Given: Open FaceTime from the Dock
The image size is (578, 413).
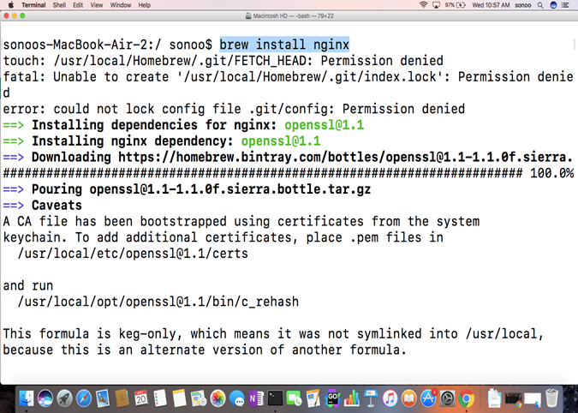Looking at the screenshot, I should tap(295, 398).
